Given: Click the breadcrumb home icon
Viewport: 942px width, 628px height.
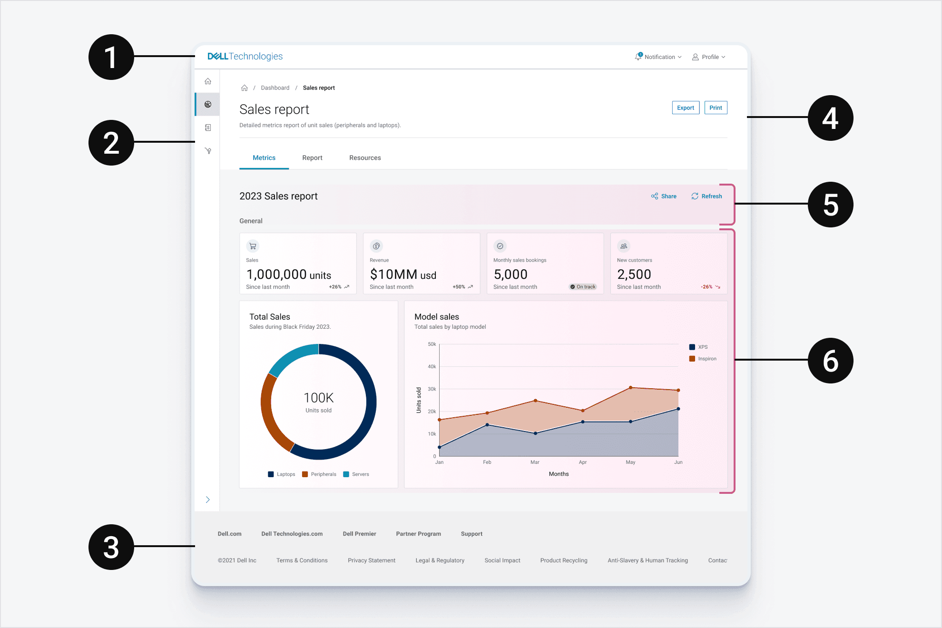Looking at the screenshot, I should click(245, 88).
